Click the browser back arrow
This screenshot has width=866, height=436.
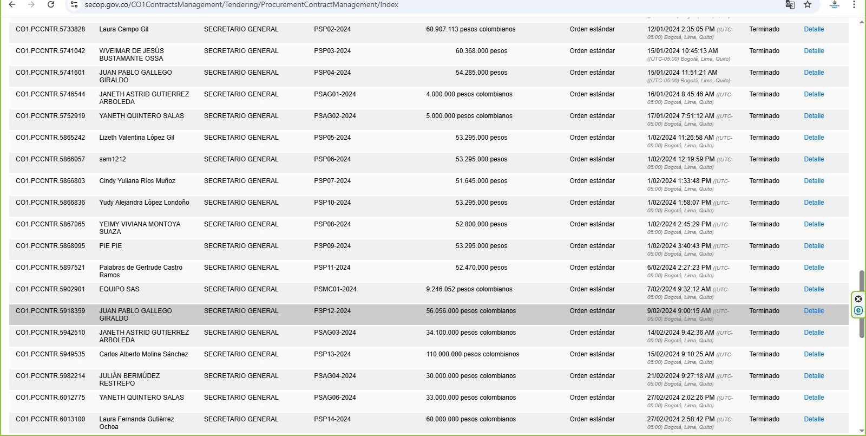[x=12, y=5]
